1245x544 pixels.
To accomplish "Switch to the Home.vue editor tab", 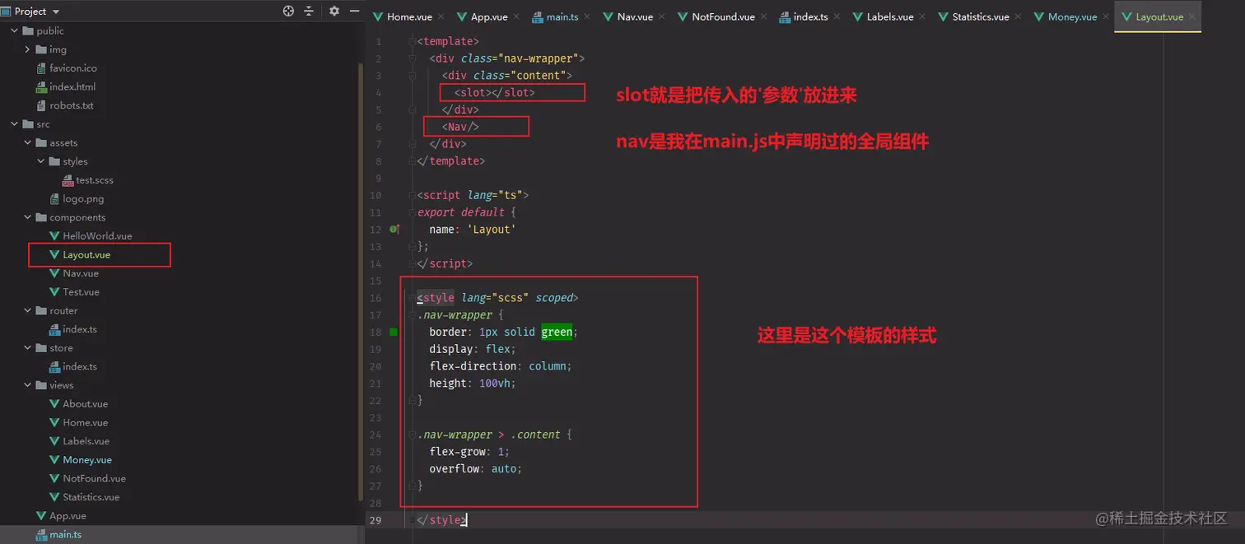I will coord(409,16).
